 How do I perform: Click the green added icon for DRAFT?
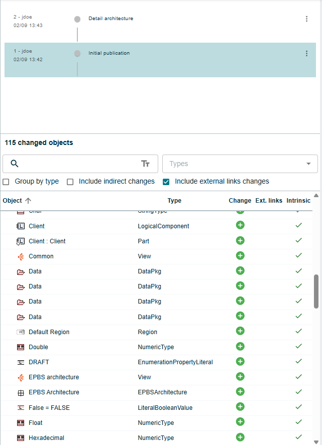240,361
